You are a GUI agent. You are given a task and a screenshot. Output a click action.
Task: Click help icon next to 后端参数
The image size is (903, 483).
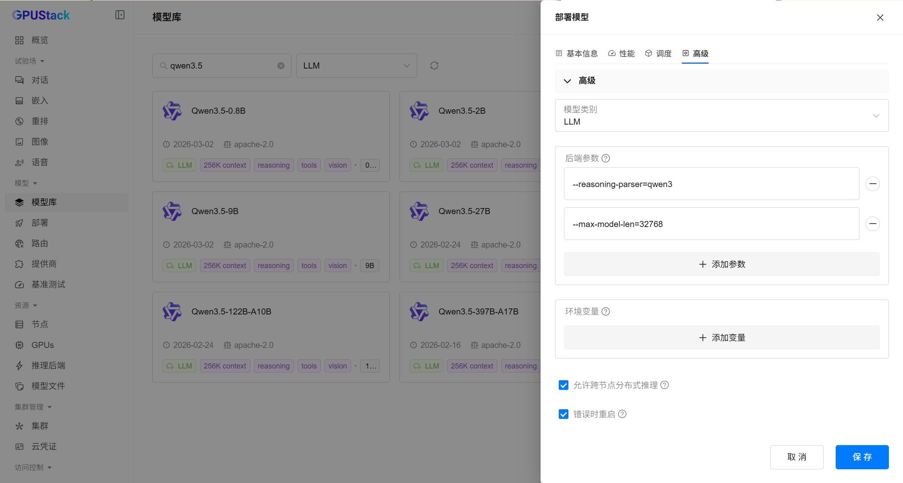tap(605, 158)
